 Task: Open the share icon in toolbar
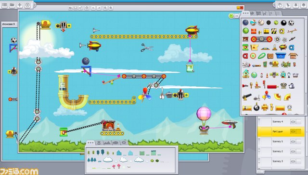tap(80, 8)
